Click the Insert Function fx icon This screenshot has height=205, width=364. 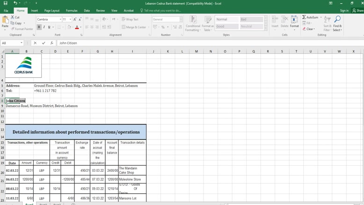[x=51, y=43]
